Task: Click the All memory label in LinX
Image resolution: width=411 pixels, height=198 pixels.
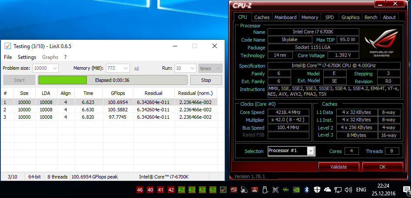Action: coord(136,69)
